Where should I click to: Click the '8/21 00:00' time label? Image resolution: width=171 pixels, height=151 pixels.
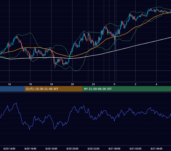[x=114, y=148]
